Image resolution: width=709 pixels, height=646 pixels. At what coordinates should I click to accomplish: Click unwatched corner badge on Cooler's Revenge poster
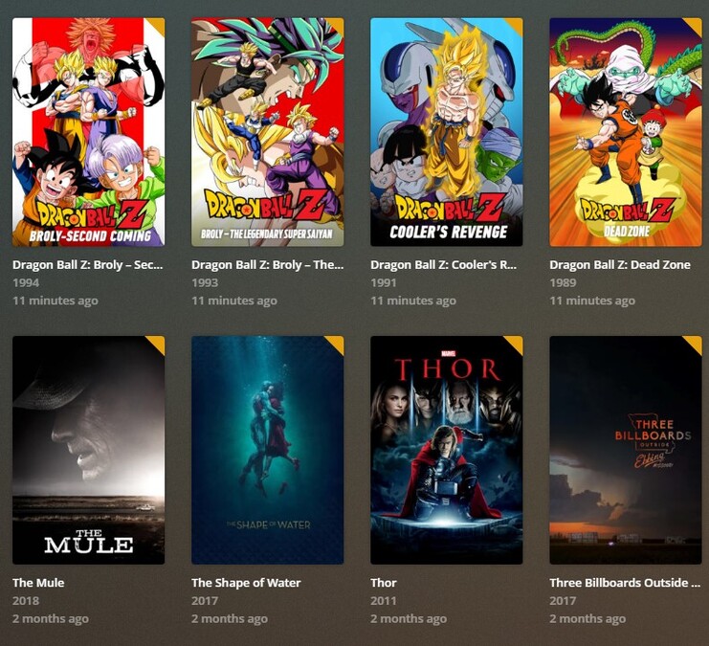tap(516, 25)
